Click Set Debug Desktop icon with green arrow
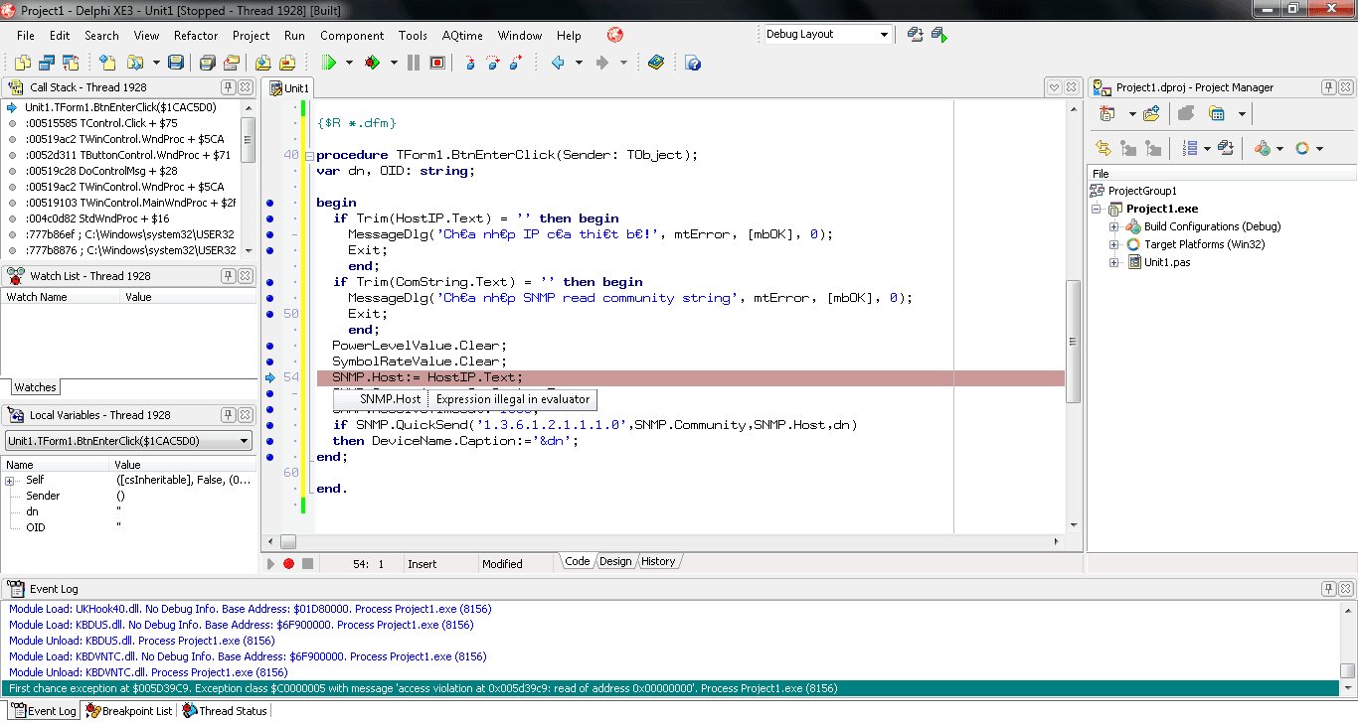This screenshot has width=1358, height=723. coord(938,35)
